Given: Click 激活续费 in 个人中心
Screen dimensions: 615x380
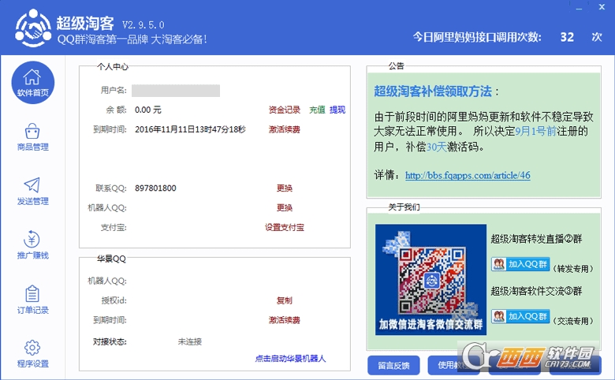Looking at the screenshot, I should pos(285,129).
